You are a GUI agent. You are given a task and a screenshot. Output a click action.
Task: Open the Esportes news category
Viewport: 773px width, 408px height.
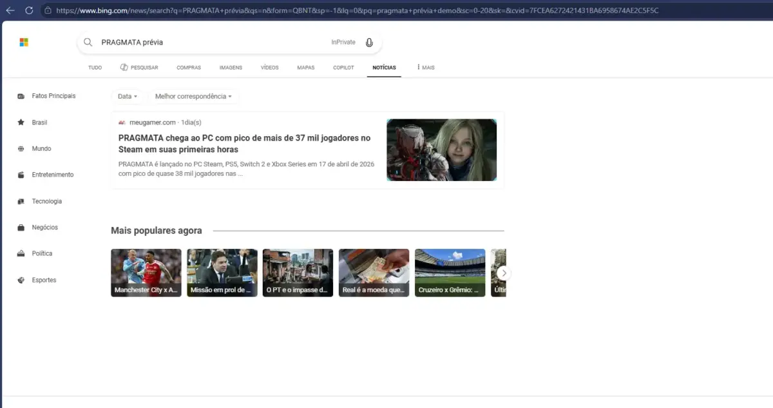tap(44, 280)
